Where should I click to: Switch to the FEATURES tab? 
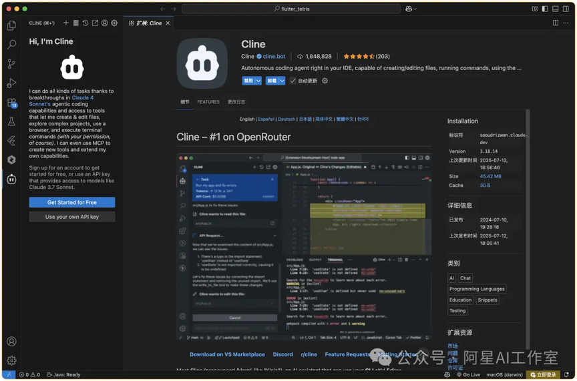point(208,102)
